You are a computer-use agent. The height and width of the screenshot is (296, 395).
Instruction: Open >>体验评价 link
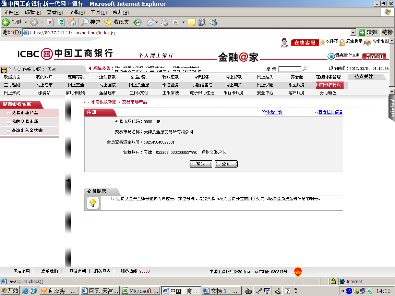point(272,112)
